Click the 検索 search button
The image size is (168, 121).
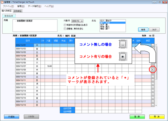[143, 30]
